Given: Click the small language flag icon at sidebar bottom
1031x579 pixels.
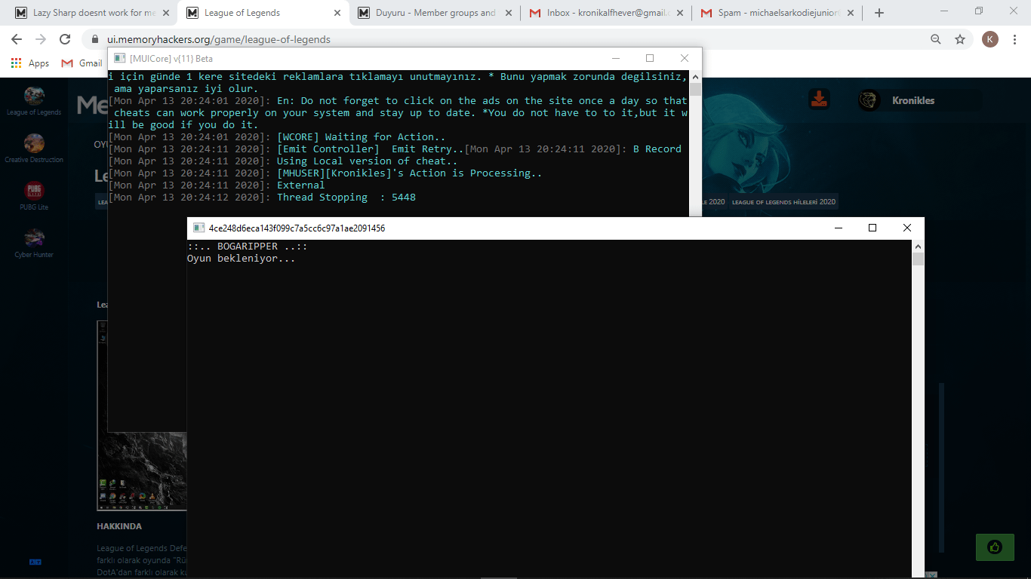Looking at the screenshot, I should click(34, 562).
